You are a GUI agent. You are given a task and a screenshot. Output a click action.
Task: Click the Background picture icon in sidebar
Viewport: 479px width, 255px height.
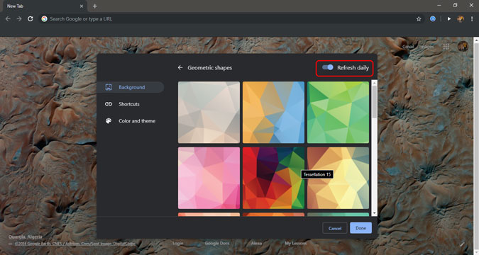[x=109, y=87]
